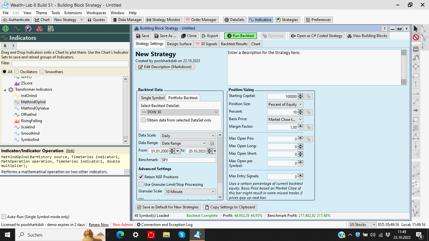Select the Oscillators radio button
The width and height of the screenshot is (429, 241).
coord(17,72)
